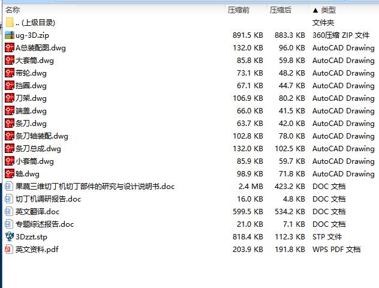Select the 英文翻译.doc file name
This screenshot has width=379, height=288.
pyautogui.click(x=37, y=212)
